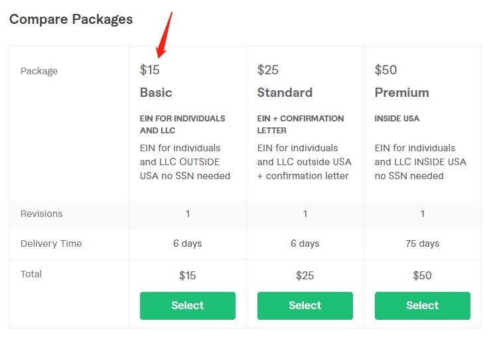Click EIN FOR INDIVIDUALS AND LLC subtitle

pos(182,124)
